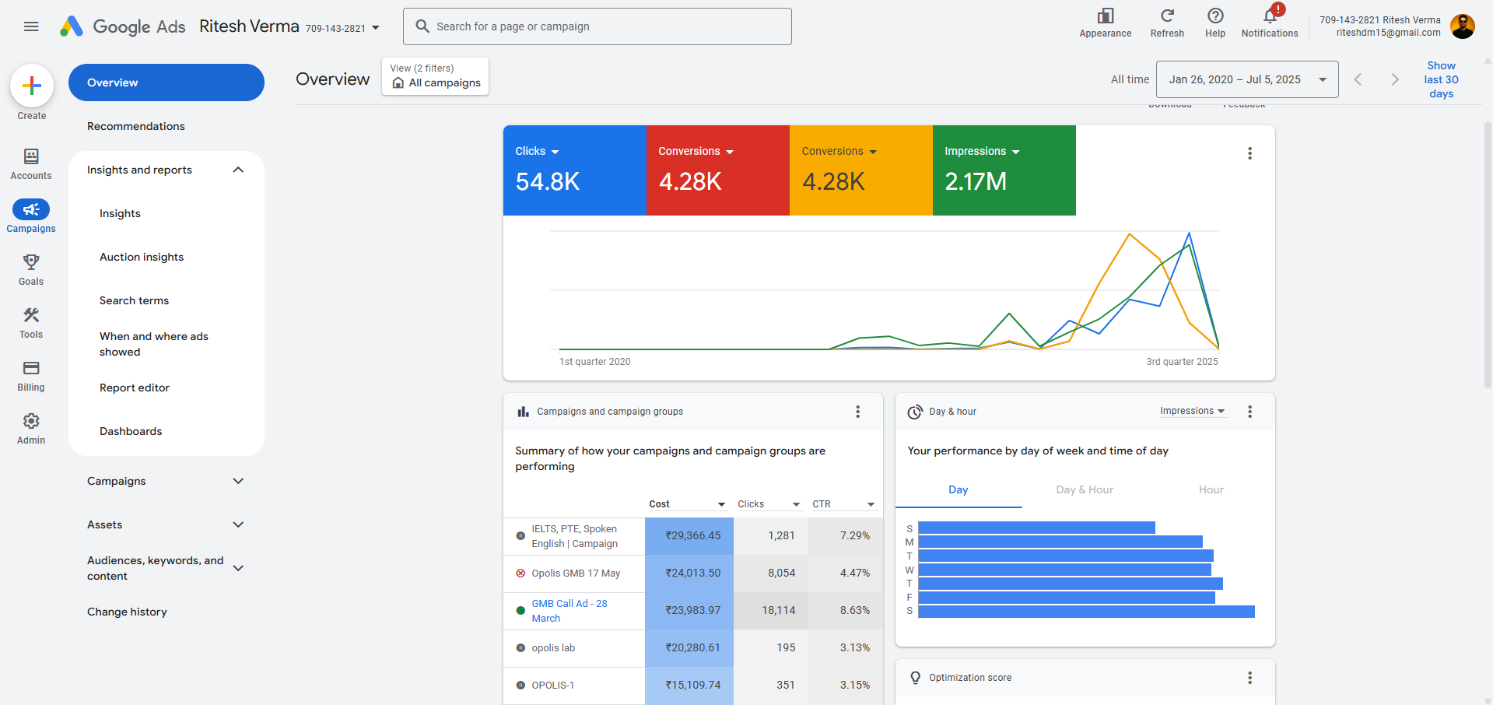Open the main hamburger menu
Viewport: 1493px width, 705px height.
tap(31, 26)
